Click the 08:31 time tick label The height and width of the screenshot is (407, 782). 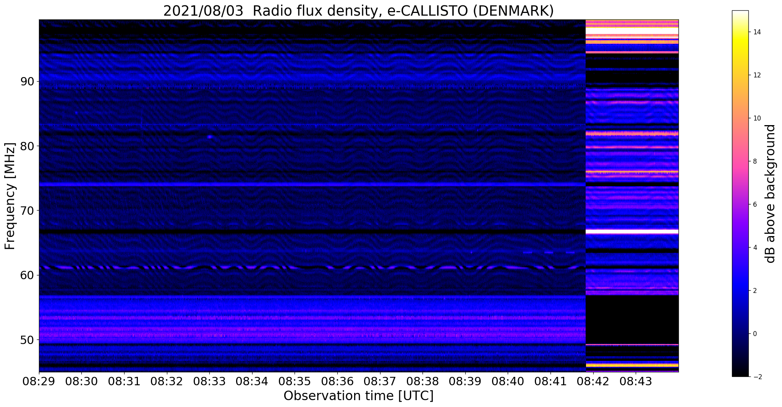tap(124, 381)
